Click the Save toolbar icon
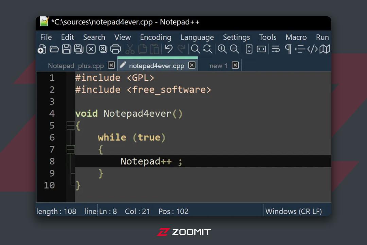367x245 pixels. pyautogui.click(x=67, y=49)
